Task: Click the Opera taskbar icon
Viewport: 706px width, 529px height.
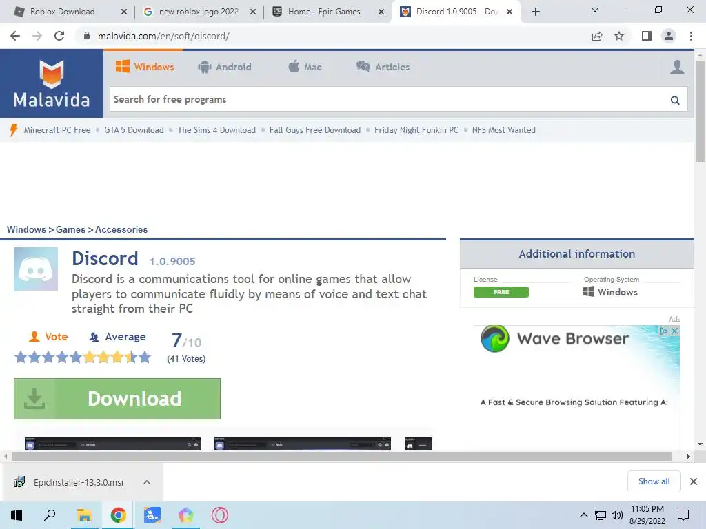Action: pos(220,515)
